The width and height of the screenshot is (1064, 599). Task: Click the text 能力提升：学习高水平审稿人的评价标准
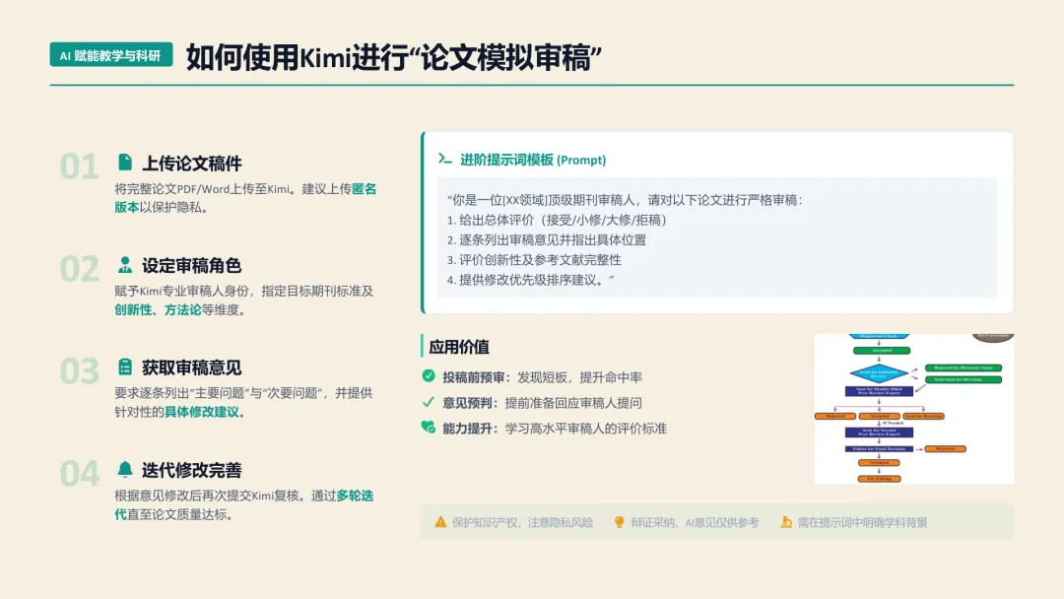[x=555, y=429]
